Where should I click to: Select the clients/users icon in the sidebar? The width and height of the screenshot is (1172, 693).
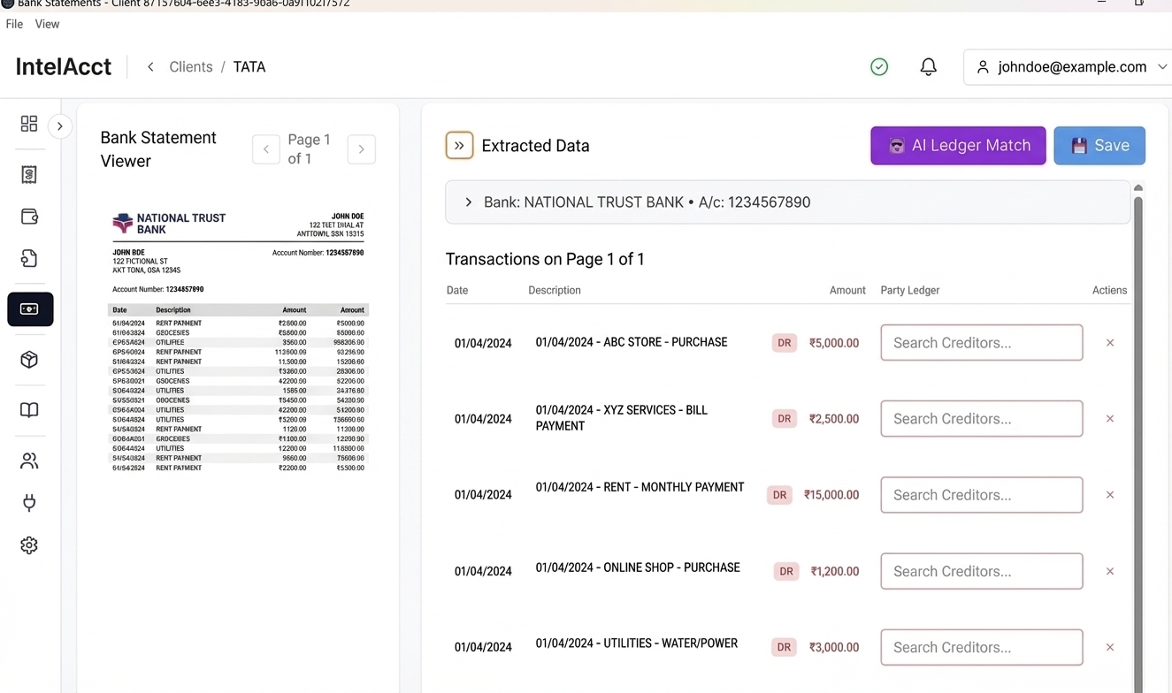[x=29, y=460]
